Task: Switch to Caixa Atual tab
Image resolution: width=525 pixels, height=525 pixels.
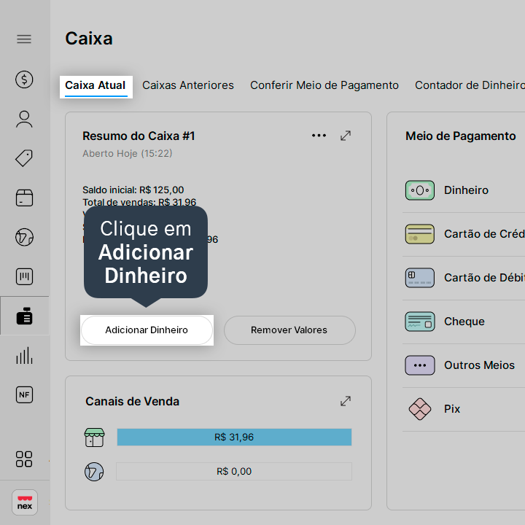Action: coord(96,85)
